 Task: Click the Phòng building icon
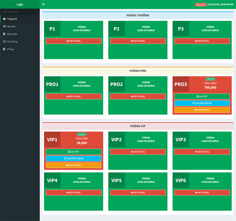tap(4, 49)
